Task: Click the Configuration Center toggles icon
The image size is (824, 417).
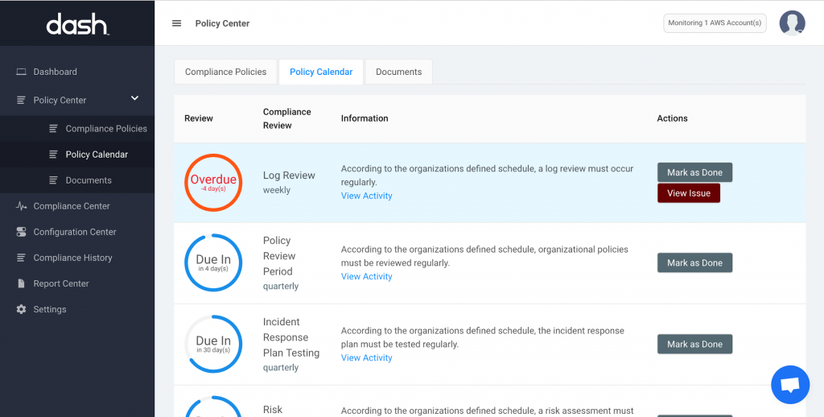Action: (x=21, y=232)
